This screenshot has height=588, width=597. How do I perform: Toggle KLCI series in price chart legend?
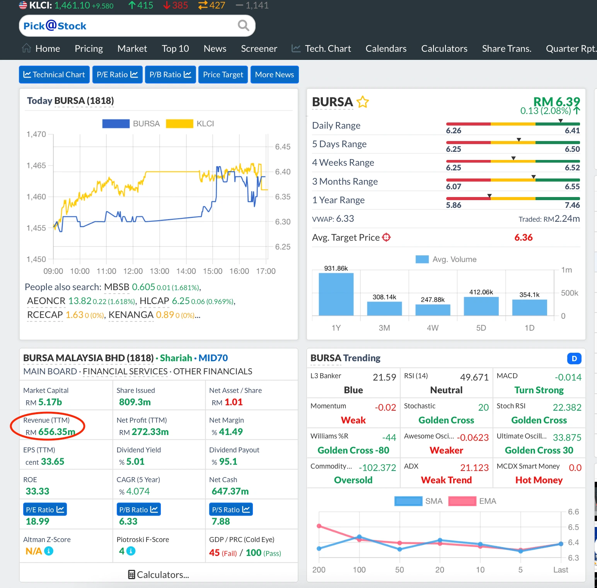tap(190, 124)
